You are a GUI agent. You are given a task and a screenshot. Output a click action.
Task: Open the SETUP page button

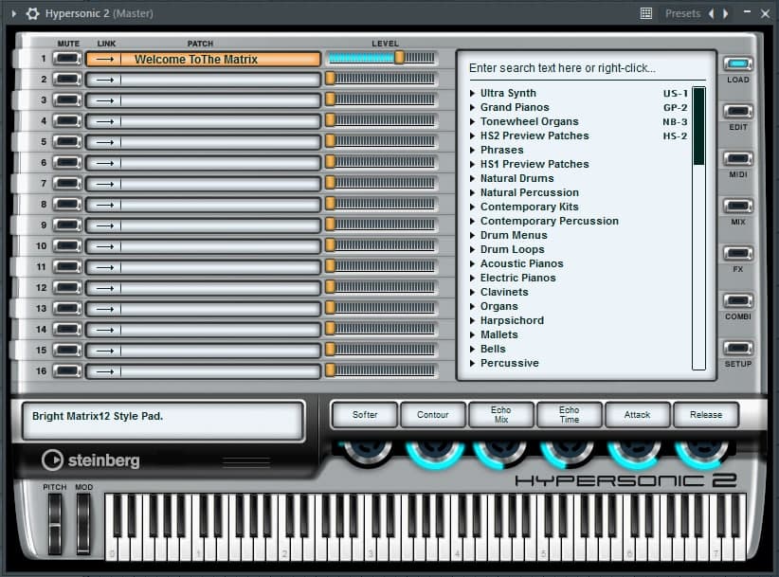coord(737,348)
